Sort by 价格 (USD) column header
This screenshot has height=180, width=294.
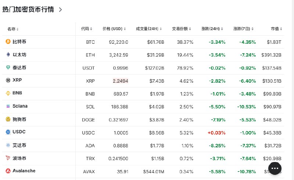point(114,29)
